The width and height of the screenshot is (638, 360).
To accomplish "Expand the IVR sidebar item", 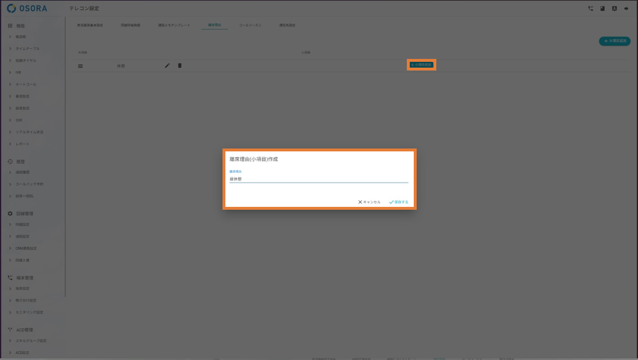I will 18,72.
